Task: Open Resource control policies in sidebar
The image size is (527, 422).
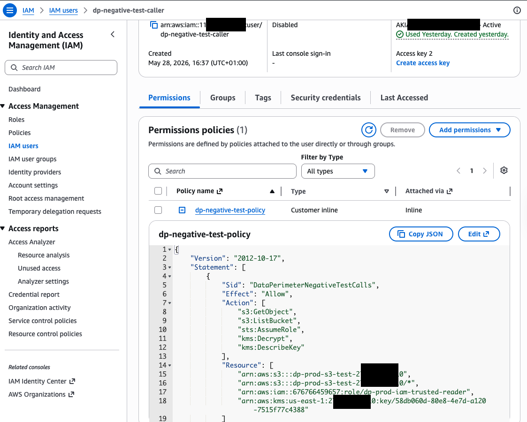Action: (x=45, y=334)
